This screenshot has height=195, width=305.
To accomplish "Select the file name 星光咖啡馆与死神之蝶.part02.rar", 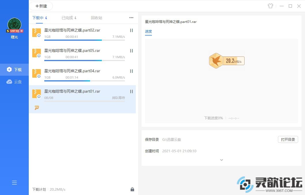I will click(x=72, y=30).
